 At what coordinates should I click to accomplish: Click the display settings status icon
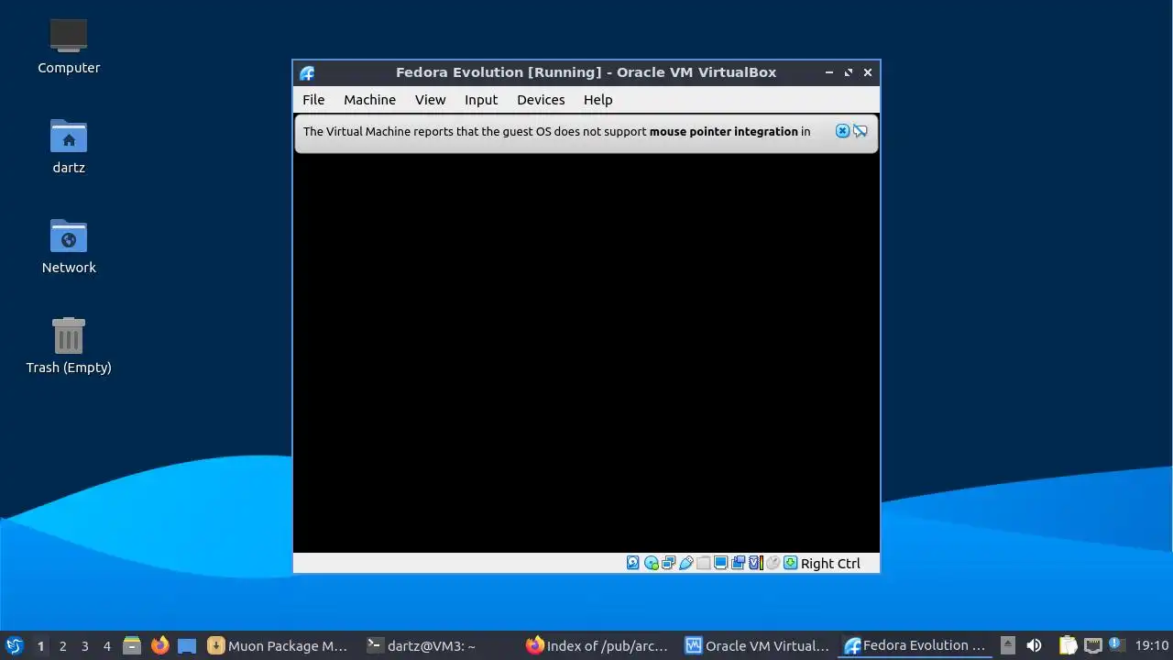[x=720, y=563]
